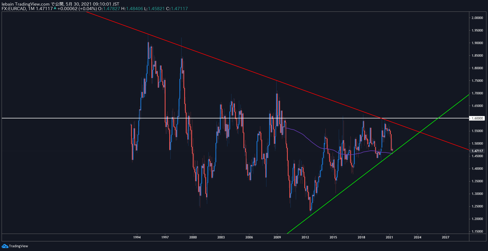The height and width of the screenshot is (251, 488).
Task: Click the 1.80000 price axis label
Action: tap(477, 68)
